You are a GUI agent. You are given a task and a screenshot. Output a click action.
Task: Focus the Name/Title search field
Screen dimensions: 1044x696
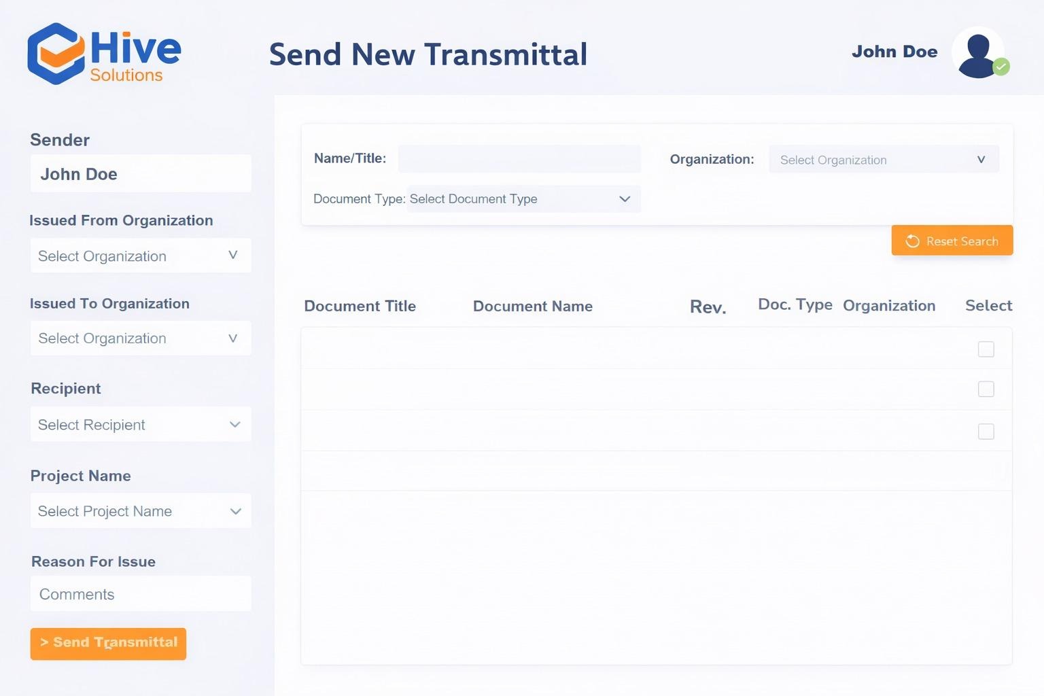pyautogui.click(x=519, y=159)
